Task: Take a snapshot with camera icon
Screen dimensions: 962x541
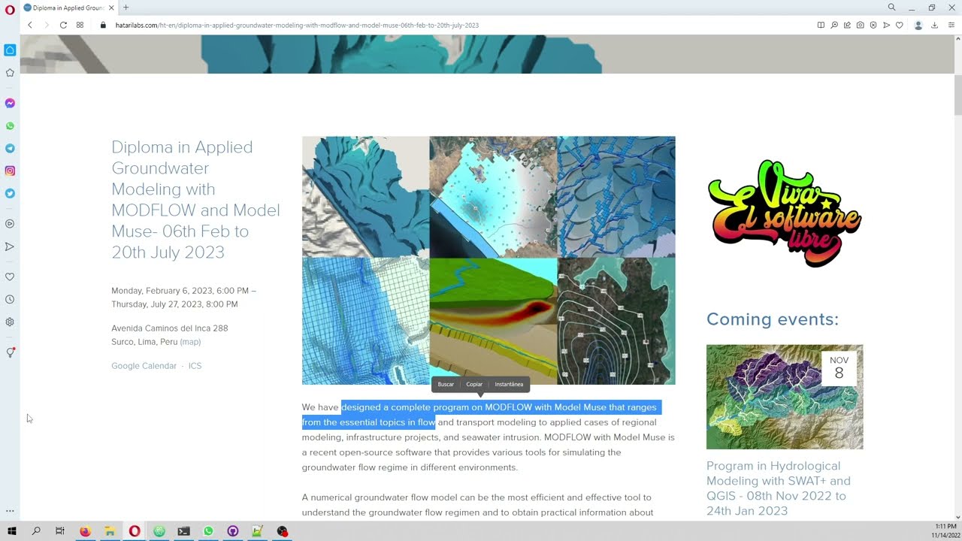Action: coord(861,25)
